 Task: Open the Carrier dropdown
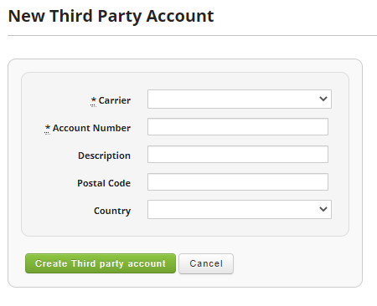(x=240, y=99)
